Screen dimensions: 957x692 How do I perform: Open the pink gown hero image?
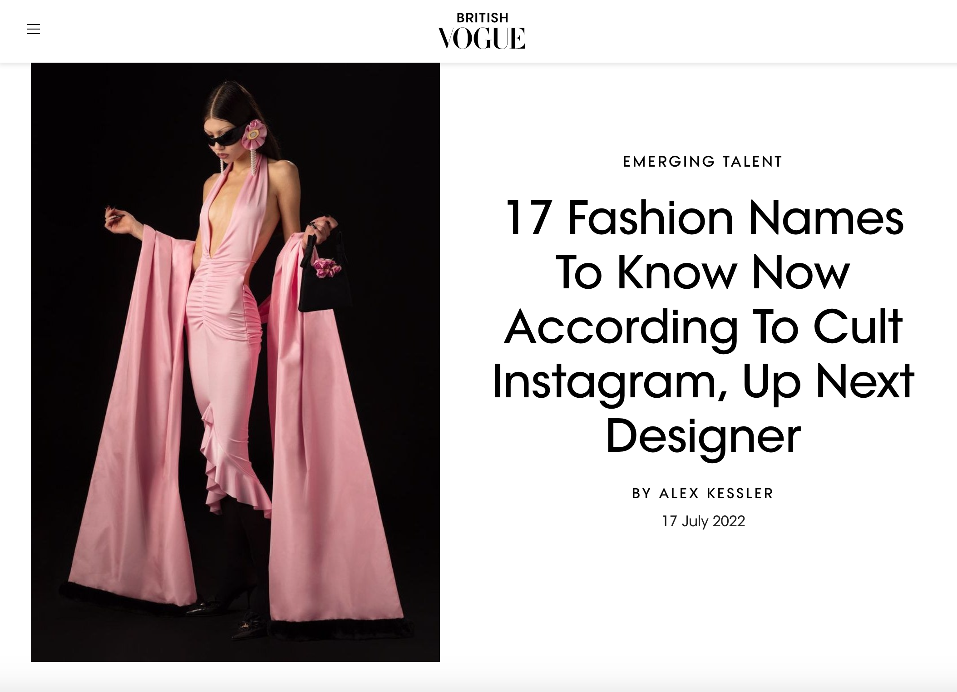pos(235,362)
